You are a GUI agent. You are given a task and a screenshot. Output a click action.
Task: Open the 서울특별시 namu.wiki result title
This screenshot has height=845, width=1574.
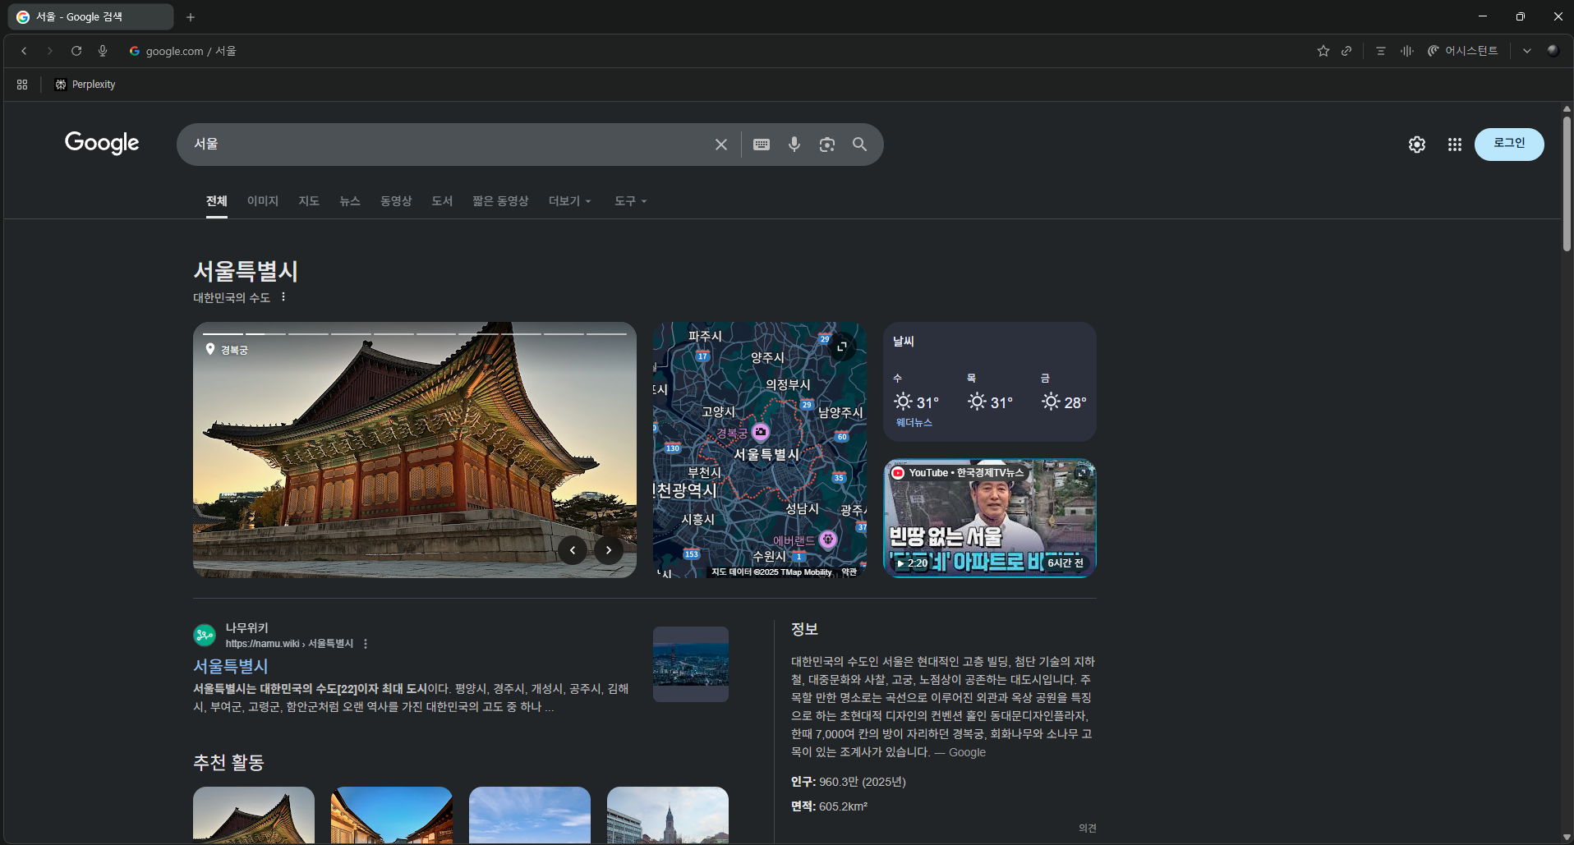point(231,666)
